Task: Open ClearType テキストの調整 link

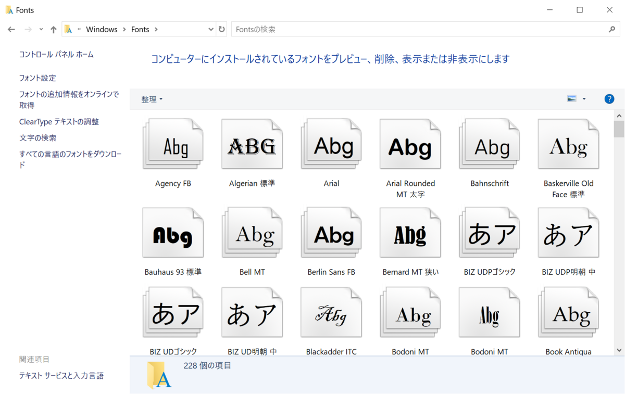Action: coord(59,122)
